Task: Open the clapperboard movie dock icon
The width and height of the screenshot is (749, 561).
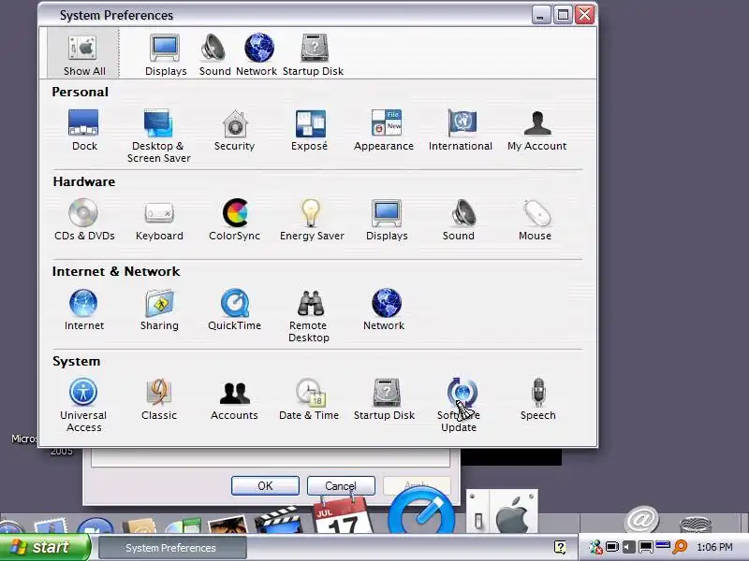Action: click(279, 520)
